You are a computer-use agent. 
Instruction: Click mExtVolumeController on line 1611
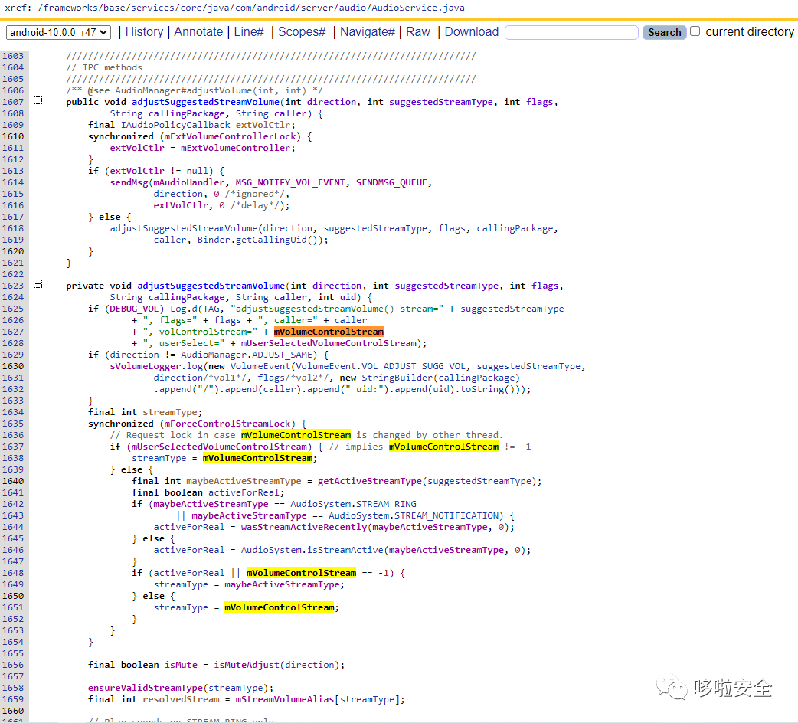[x=236, y=148]
